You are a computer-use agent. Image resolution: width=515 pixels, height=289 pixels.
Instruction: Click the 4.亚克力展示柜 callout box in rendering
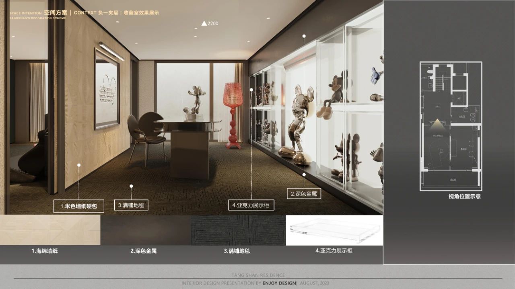pyautogui.click(x=251, y=205)
